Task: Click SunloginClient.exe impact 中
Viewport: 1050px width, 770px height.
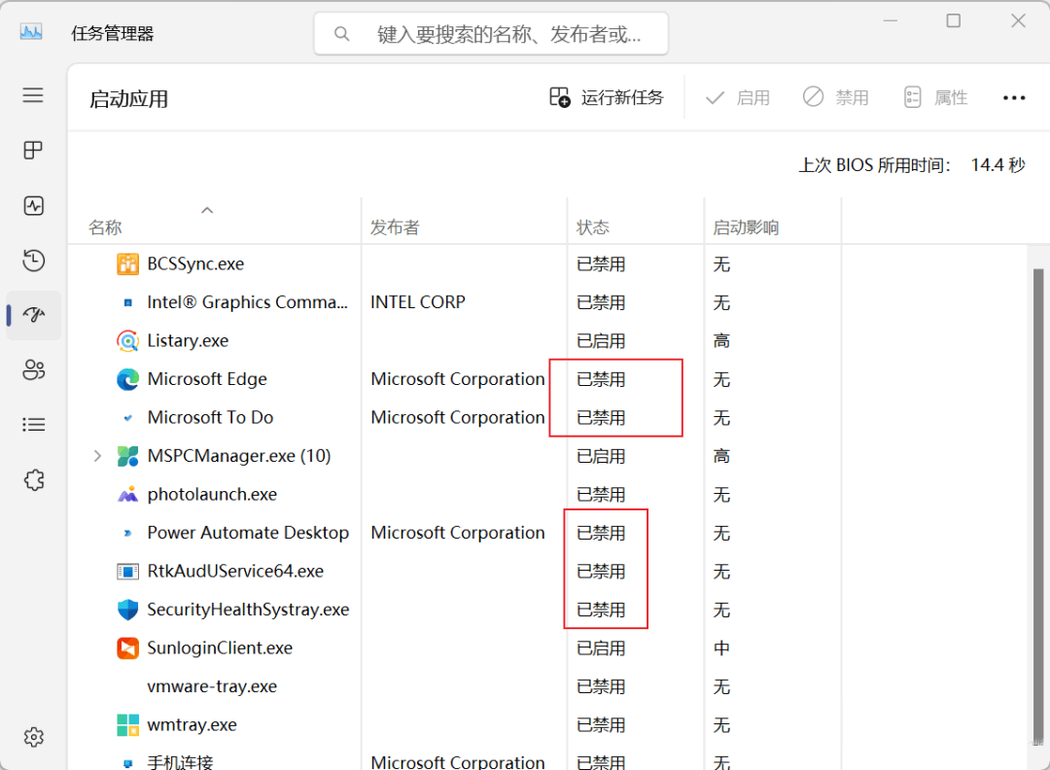Action: [x=721, y=648]
